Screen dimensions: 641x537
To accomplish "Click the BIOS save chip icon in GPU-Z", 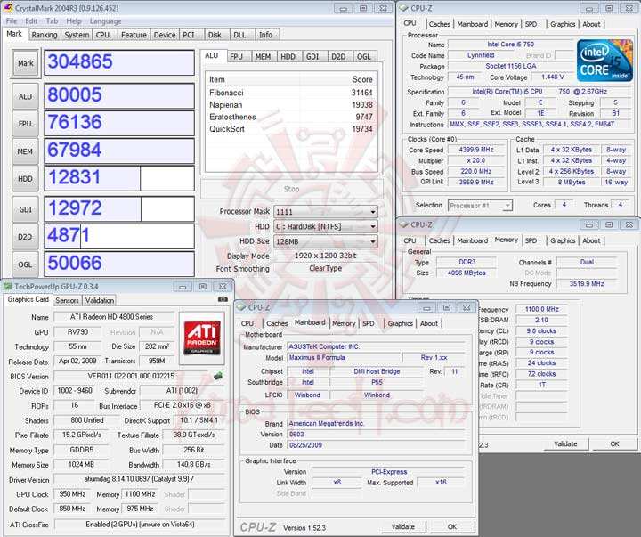I will coord(218,375).
